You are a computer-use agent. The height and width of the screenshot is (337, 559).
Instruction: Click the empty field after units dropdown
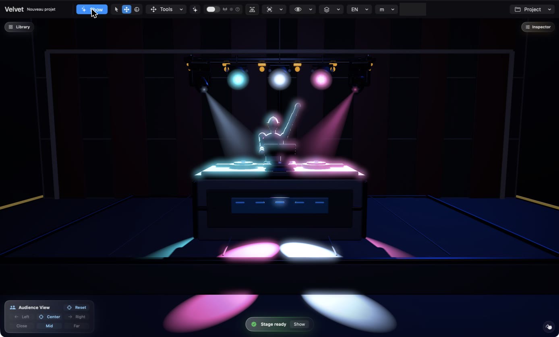click(x=413, y=9)
